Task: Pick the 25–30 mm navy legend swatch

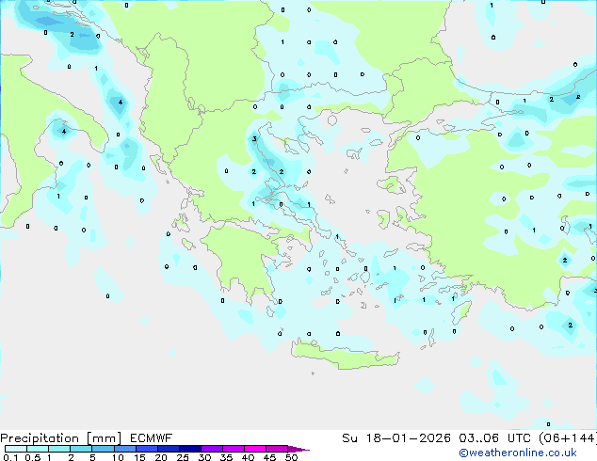Action: [190, 449]
